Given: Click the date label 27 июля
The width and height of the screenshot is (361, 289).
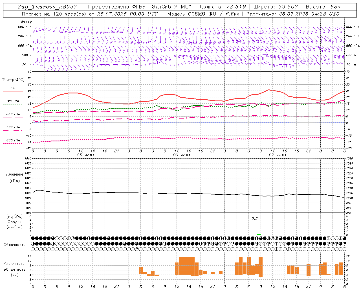Looking at the screenshot, I should (x=277, y=155).
